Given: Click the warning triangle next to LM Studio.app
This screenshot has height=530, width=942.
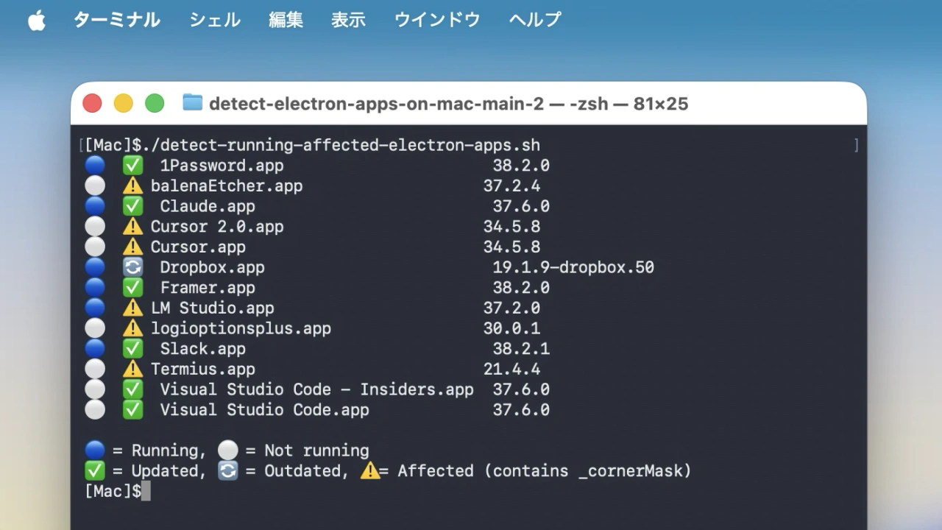Looking at the screenshot, I should (132, 308).
